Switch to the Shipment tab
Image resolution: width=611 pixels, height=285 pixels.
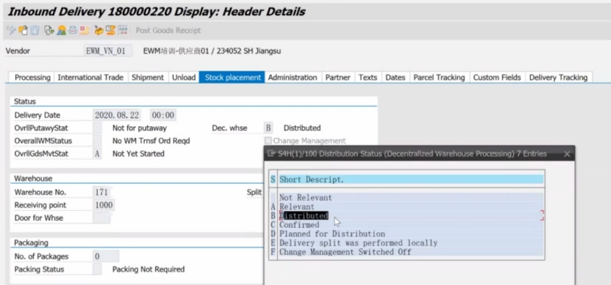point(148,77)
